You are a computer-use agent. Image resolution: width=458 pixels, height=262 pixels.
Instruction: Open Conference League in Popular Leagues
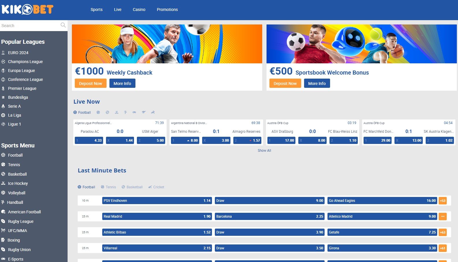click(x=25, y=79)
